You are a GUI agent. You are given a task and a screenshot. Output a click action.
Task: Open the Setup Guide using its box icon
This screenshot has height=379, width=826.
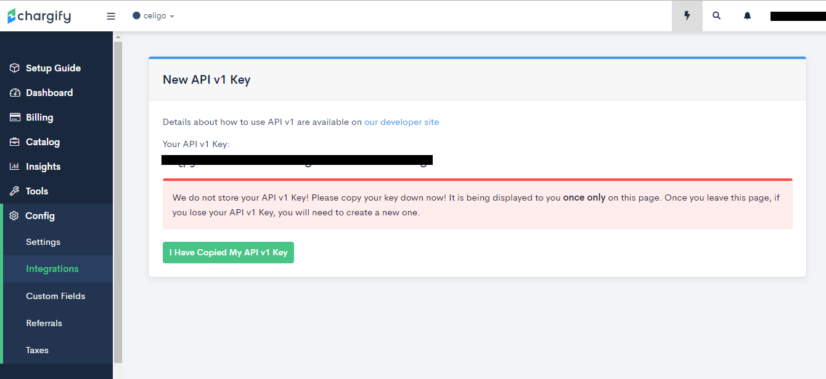pos(14,68)
